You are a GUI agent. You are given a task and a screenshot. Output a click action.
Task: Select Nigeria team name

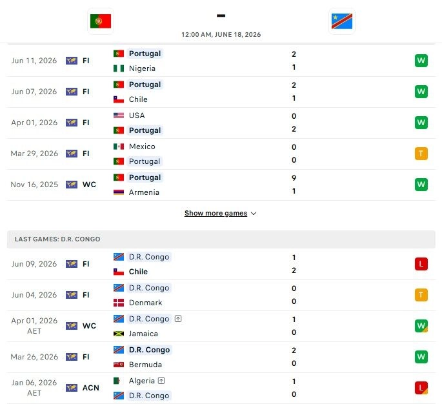click(142, 68)
